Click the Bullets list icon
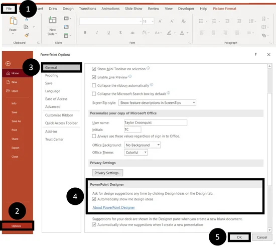276x247 pixels. pos(201,21)
